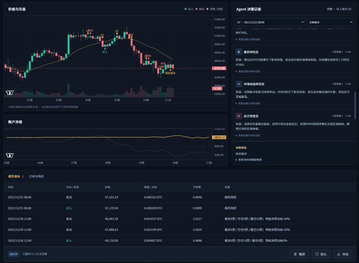The height and width of the screenshot is (263, 359).
Task: Click the 导出 export button
Action: [x=343, y=254]
